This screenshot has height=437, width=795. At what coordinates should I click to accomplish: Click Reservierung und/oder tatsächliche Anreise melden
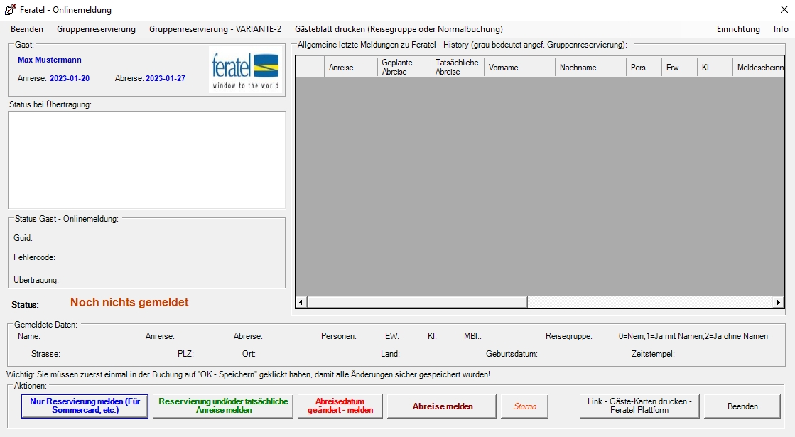[x=223, y=406]
